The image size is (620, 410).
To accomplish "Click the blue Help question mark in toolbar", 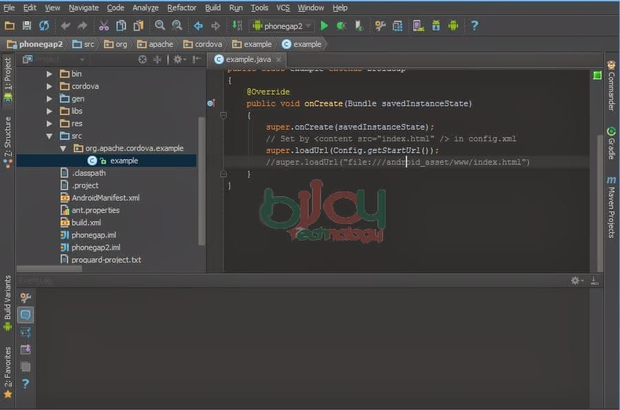I will click(474, 25).
